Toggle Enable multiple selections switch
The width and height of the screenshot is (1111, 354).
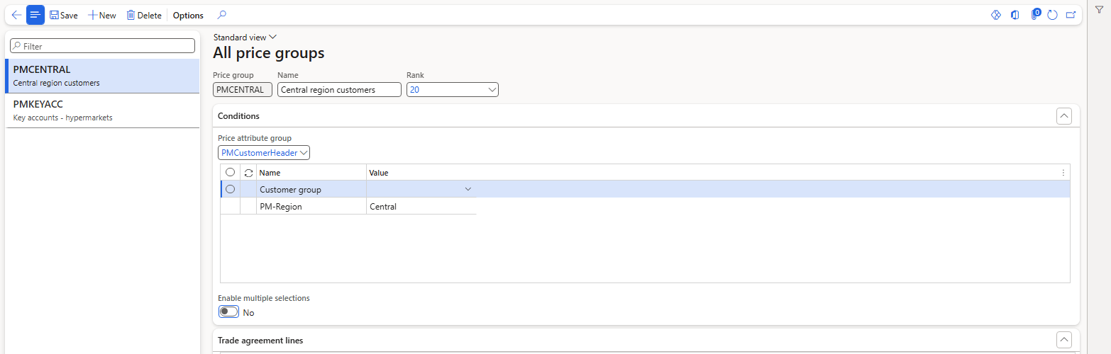click(x=228, y=312)
